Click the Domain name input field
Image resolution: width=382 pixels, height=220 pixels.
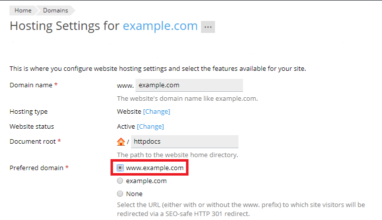[189, 85]
